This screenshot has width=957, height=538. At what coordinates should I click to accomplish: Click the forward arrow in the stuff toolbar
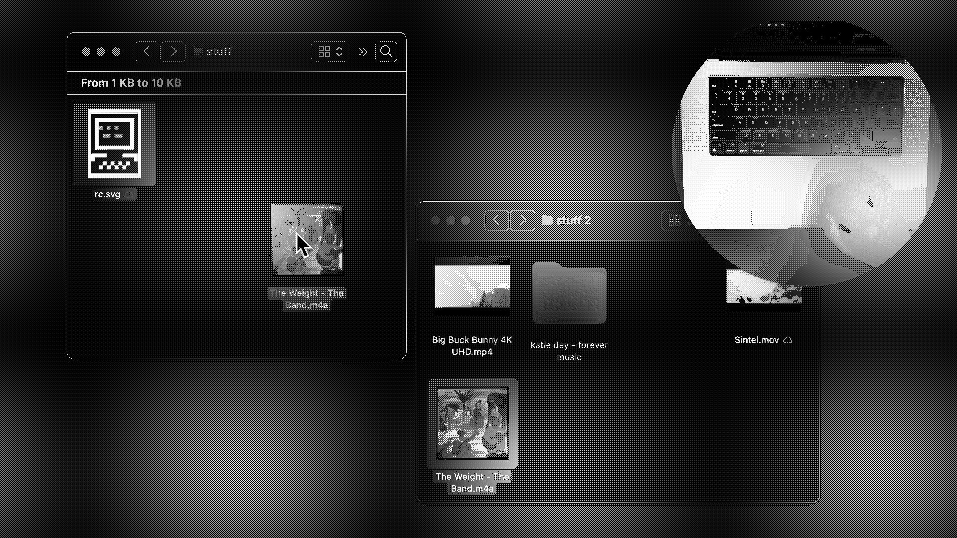(x=172, y=51)
